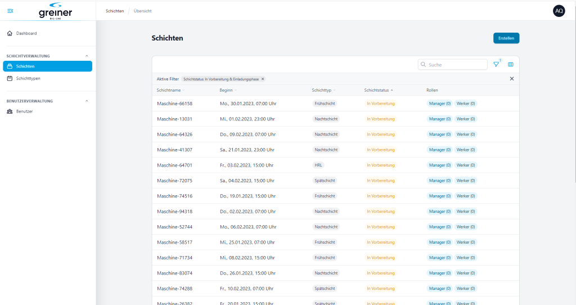Click the Schichten breadcrumb link
Image resolution: width=576 pixels, height=305 pixels.
point(115,11)
